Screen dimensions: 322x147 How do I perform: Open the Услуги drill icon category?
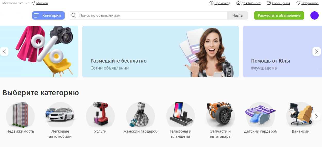pyautogui.click(x=100, y=115)
